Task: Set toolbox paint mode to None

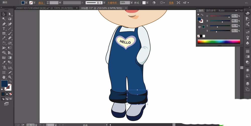Action: tap(11, 94)
